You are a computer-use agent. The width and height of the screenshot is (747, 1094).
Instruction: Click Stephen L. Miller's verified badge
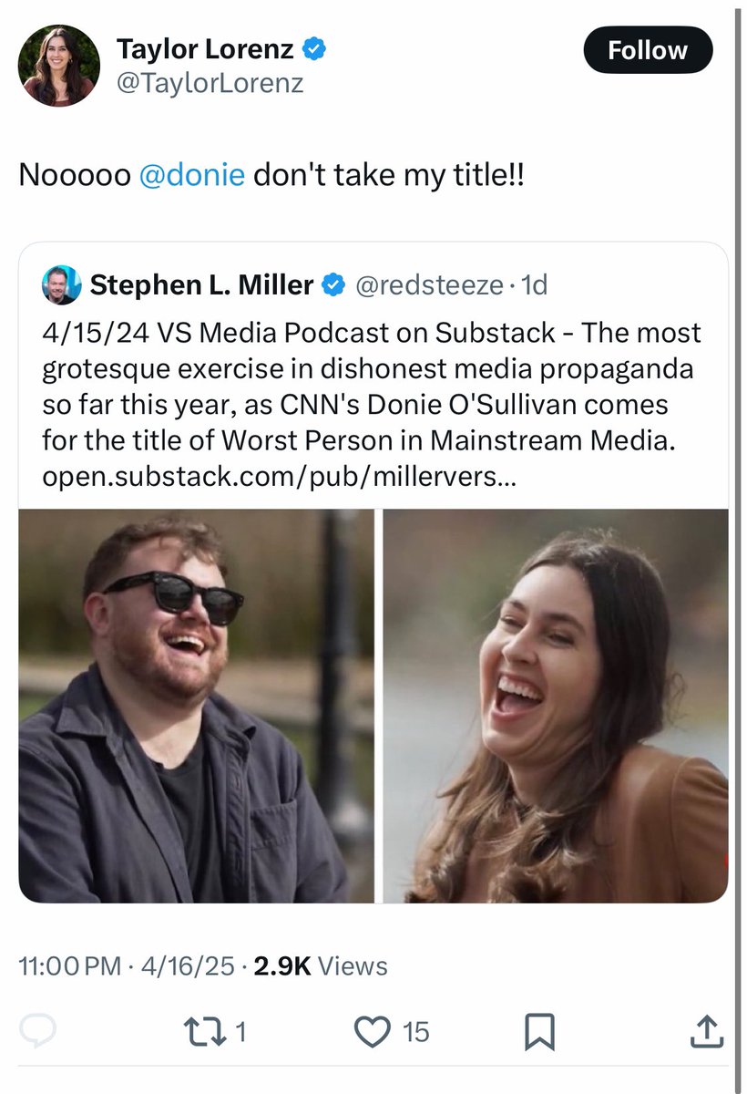[x=333, y=285]
